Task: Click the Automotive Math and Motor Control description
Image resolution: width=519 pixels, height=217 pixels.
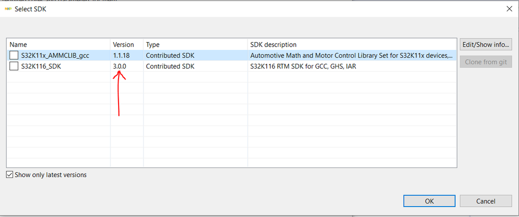Action: click(352, 56)
